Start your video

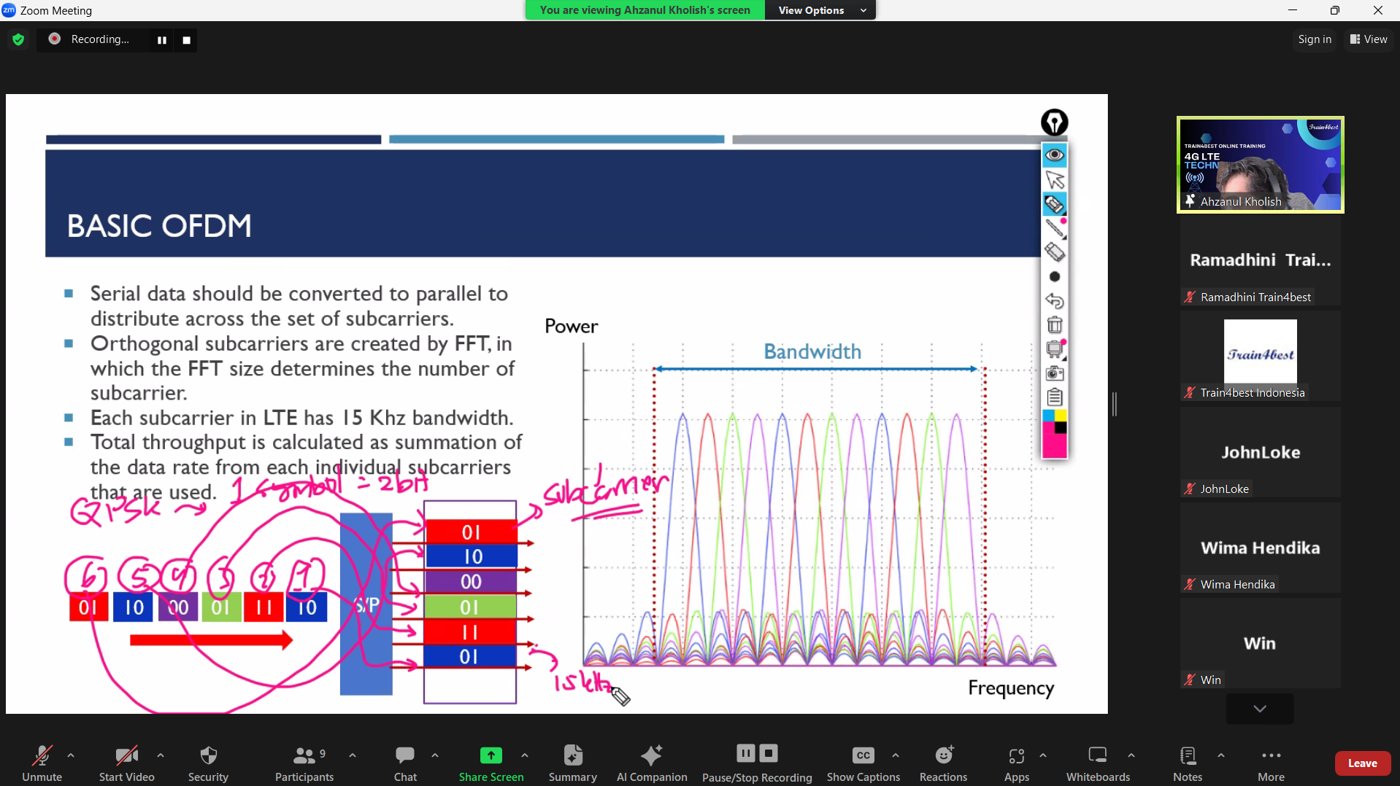pos(126,762)
